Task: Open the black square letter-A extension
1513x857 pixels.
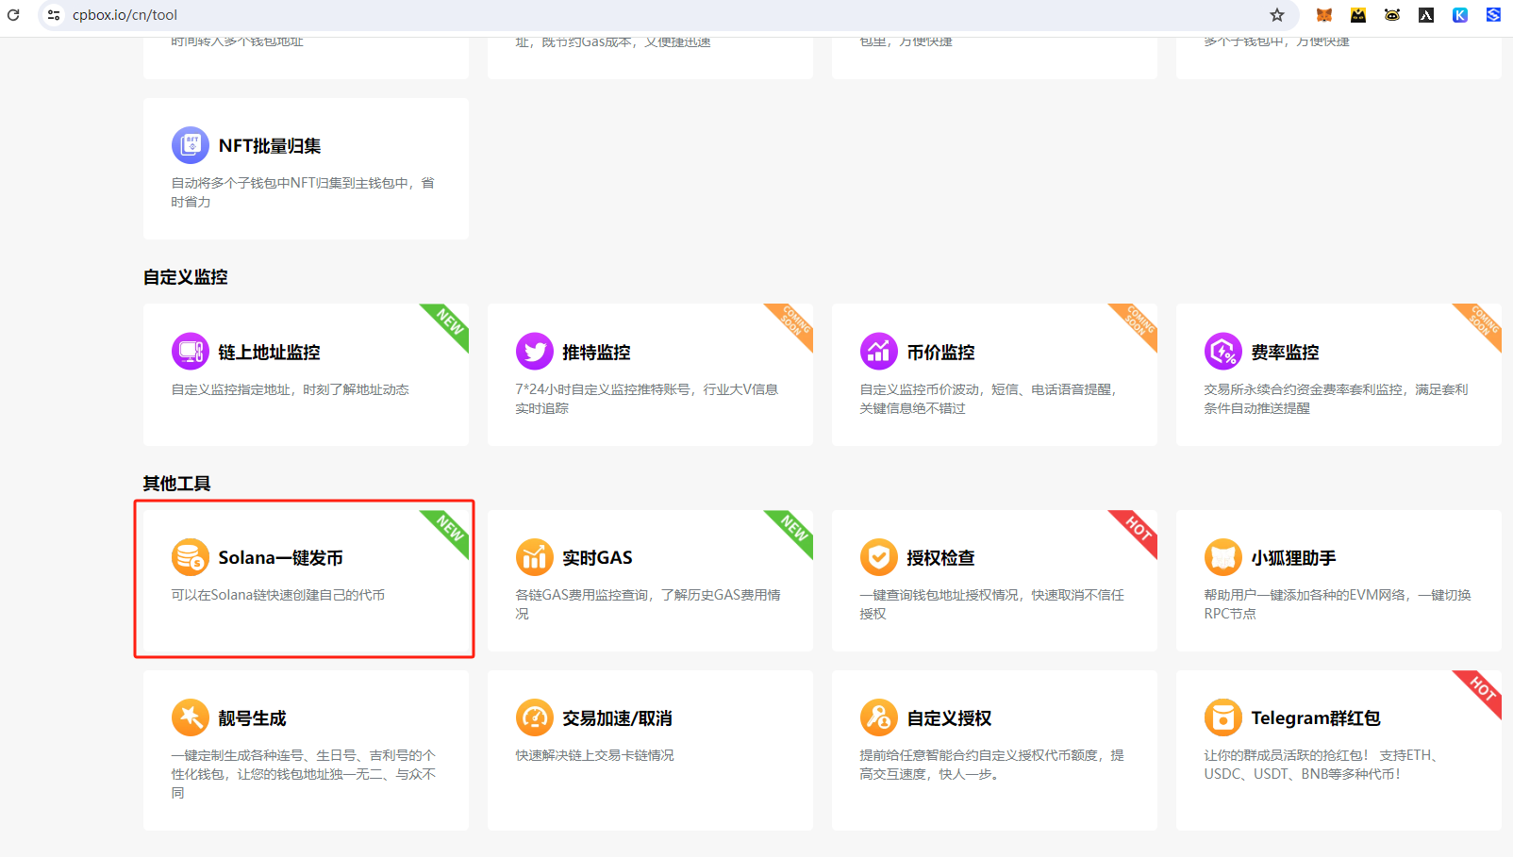Action: [x=1426, y=15]
